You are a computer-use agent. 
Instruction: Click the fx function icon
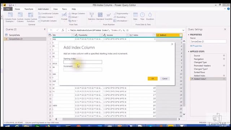63,30
